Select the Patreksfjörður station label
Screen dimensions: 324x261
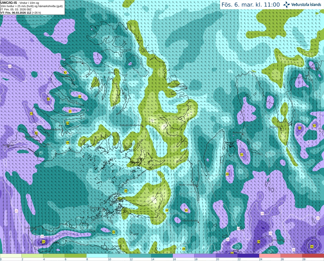tap(30, 137)
